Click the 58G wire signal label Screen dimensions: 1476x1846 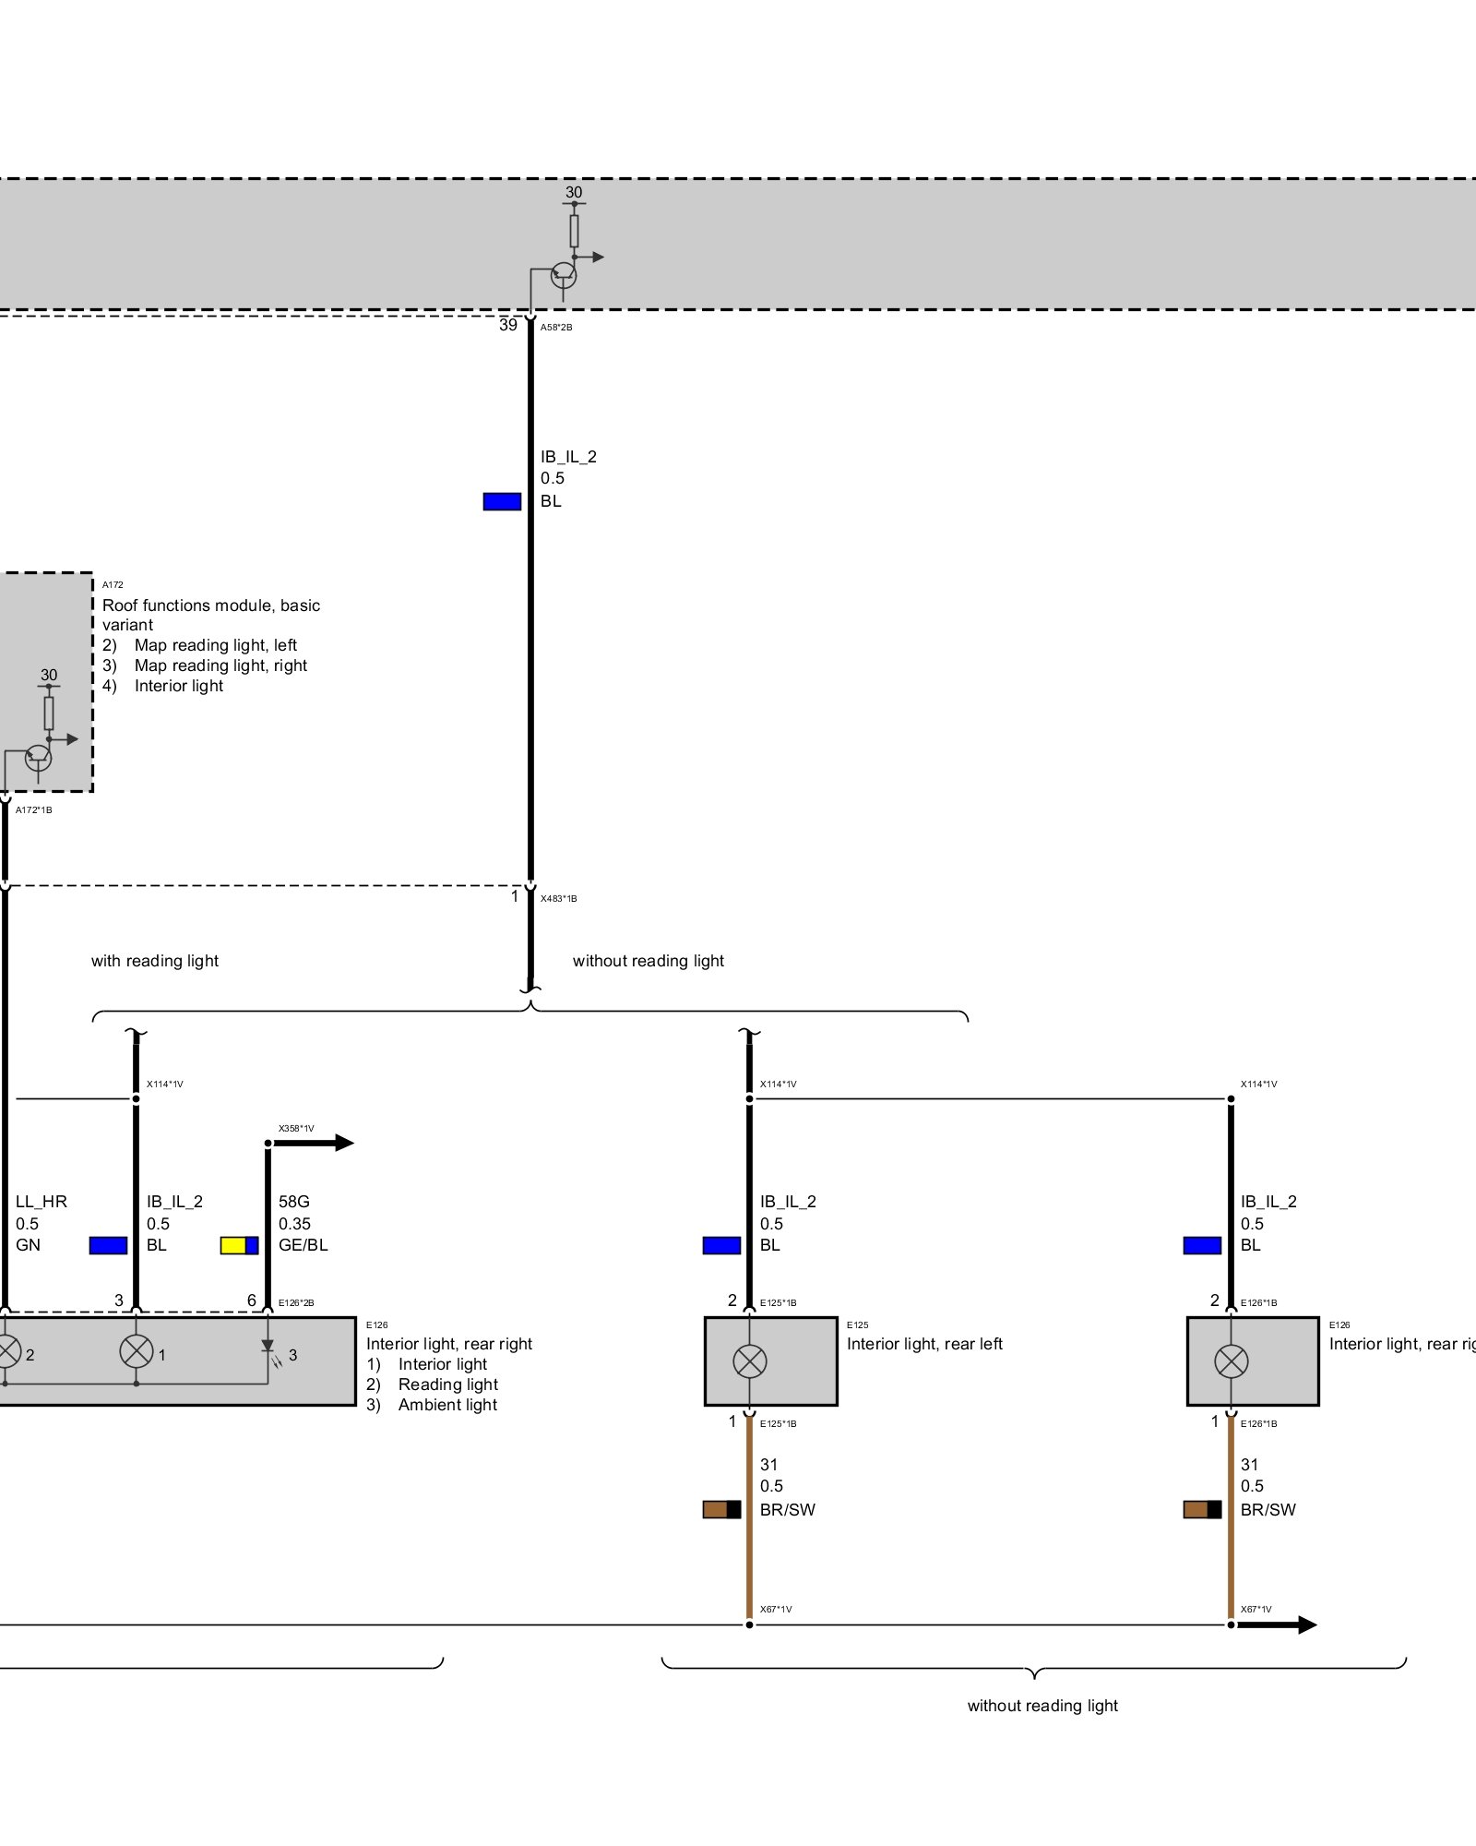tap(294, 1202)
